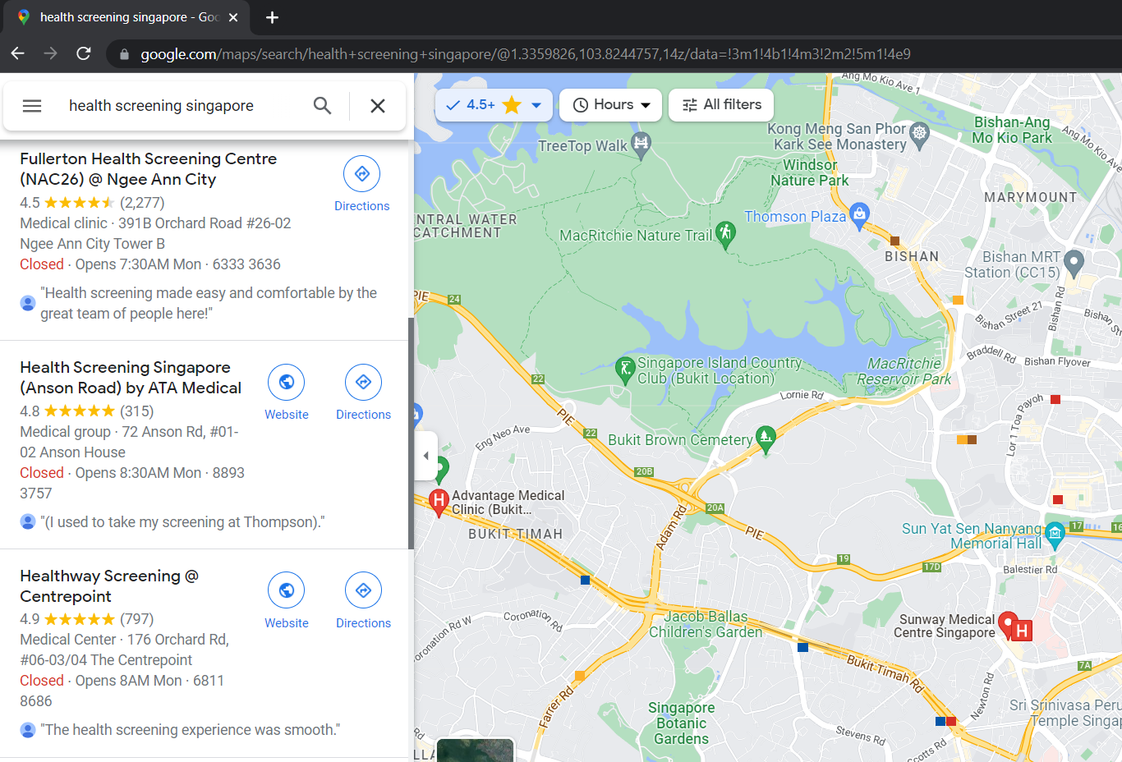This screenshot has width=1122, height=762.
Task: Get directions to Healthway Screening @ Centrepoint
Action: 363,592
